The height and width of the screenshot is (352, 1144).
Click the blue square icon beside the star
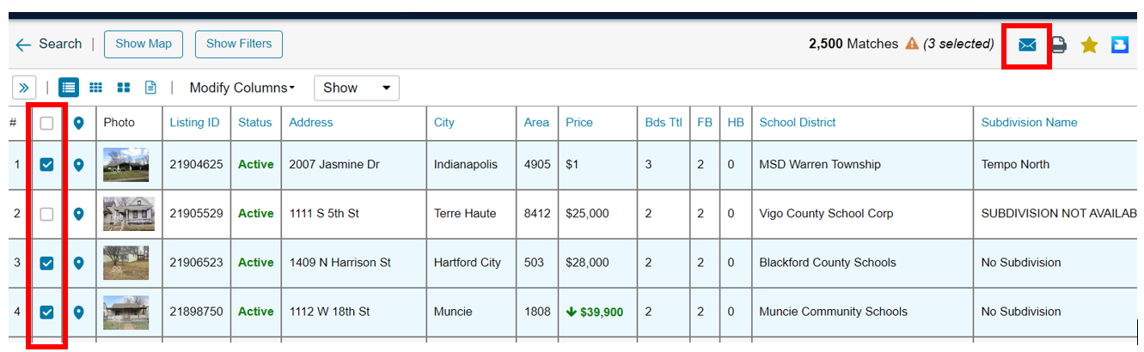[1119, 45]
